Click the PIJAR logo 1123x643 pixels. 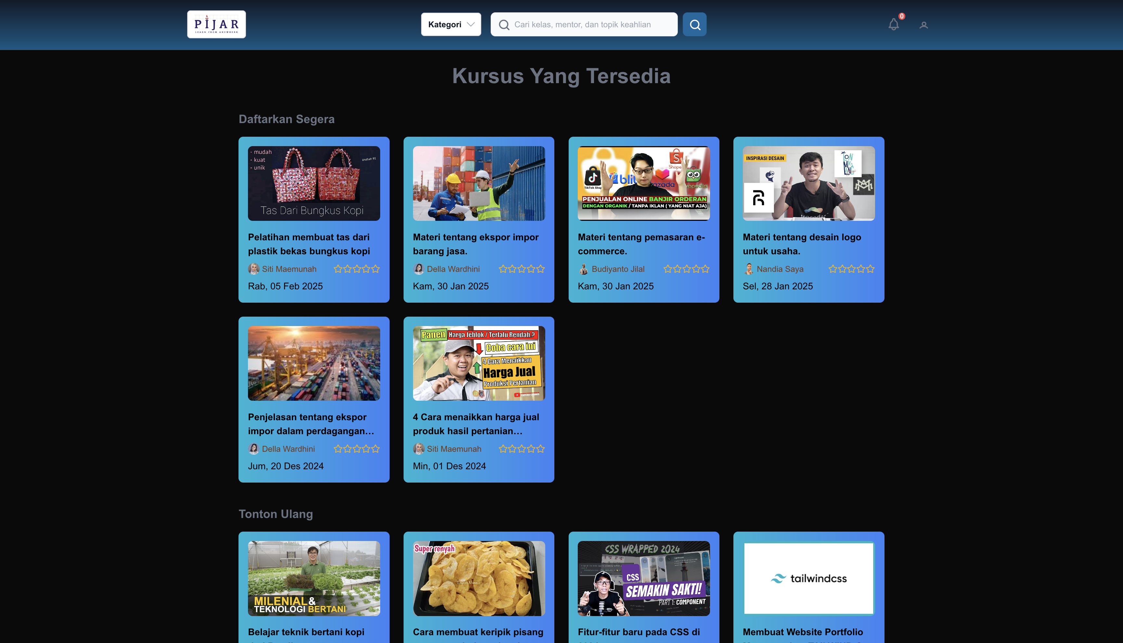216,24
